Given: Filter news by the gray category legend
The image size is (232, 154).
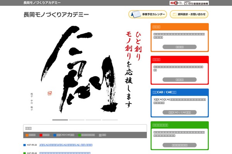Looking at the screenshot, I should click(102, 135).
